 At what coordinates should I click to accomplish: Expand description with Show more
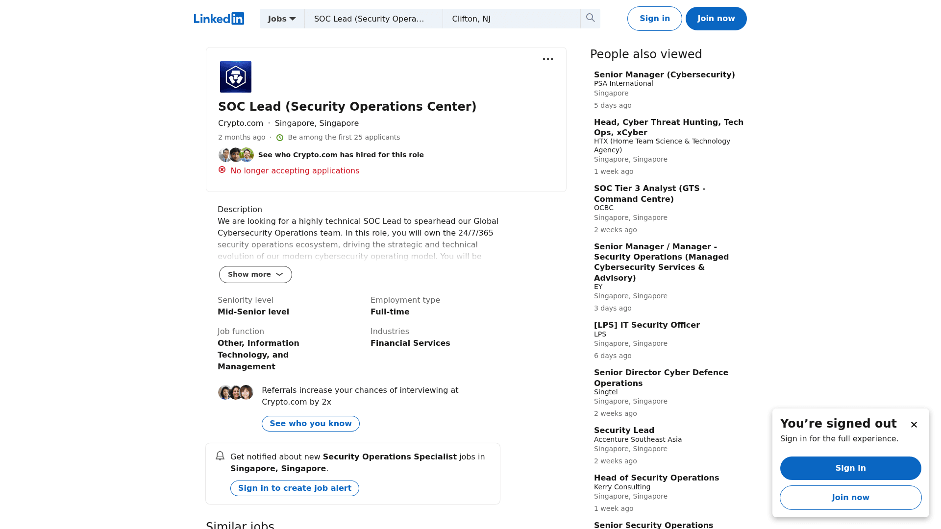coord(255,274)
